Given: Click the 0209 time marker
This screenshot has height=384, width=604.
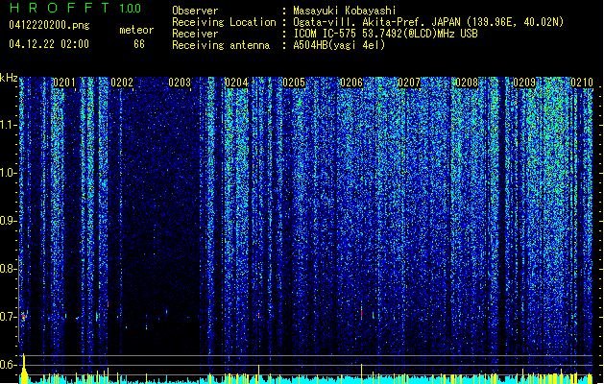Looking at the screenshot, I should [x=524, y=83].
